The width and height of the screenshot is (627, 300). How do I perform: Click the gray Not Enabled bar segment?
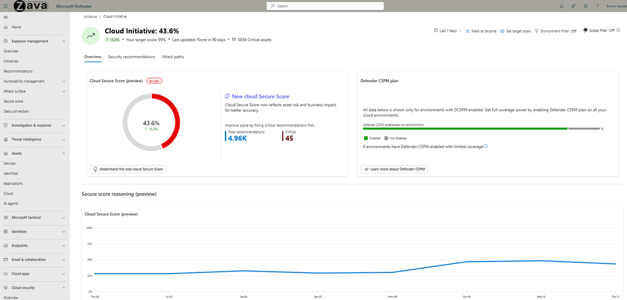584,128
